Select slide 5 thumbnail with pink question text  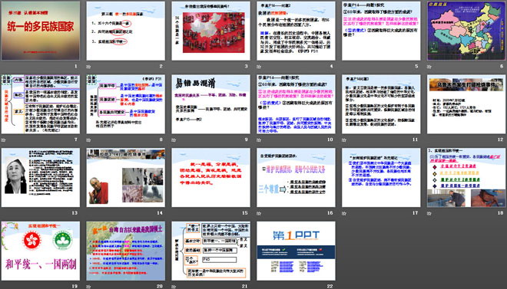tap(381, 31)
